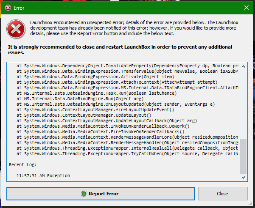Click the error log scrollbar thumb
This screenshot has height=208, width=255.
(243, 156)
